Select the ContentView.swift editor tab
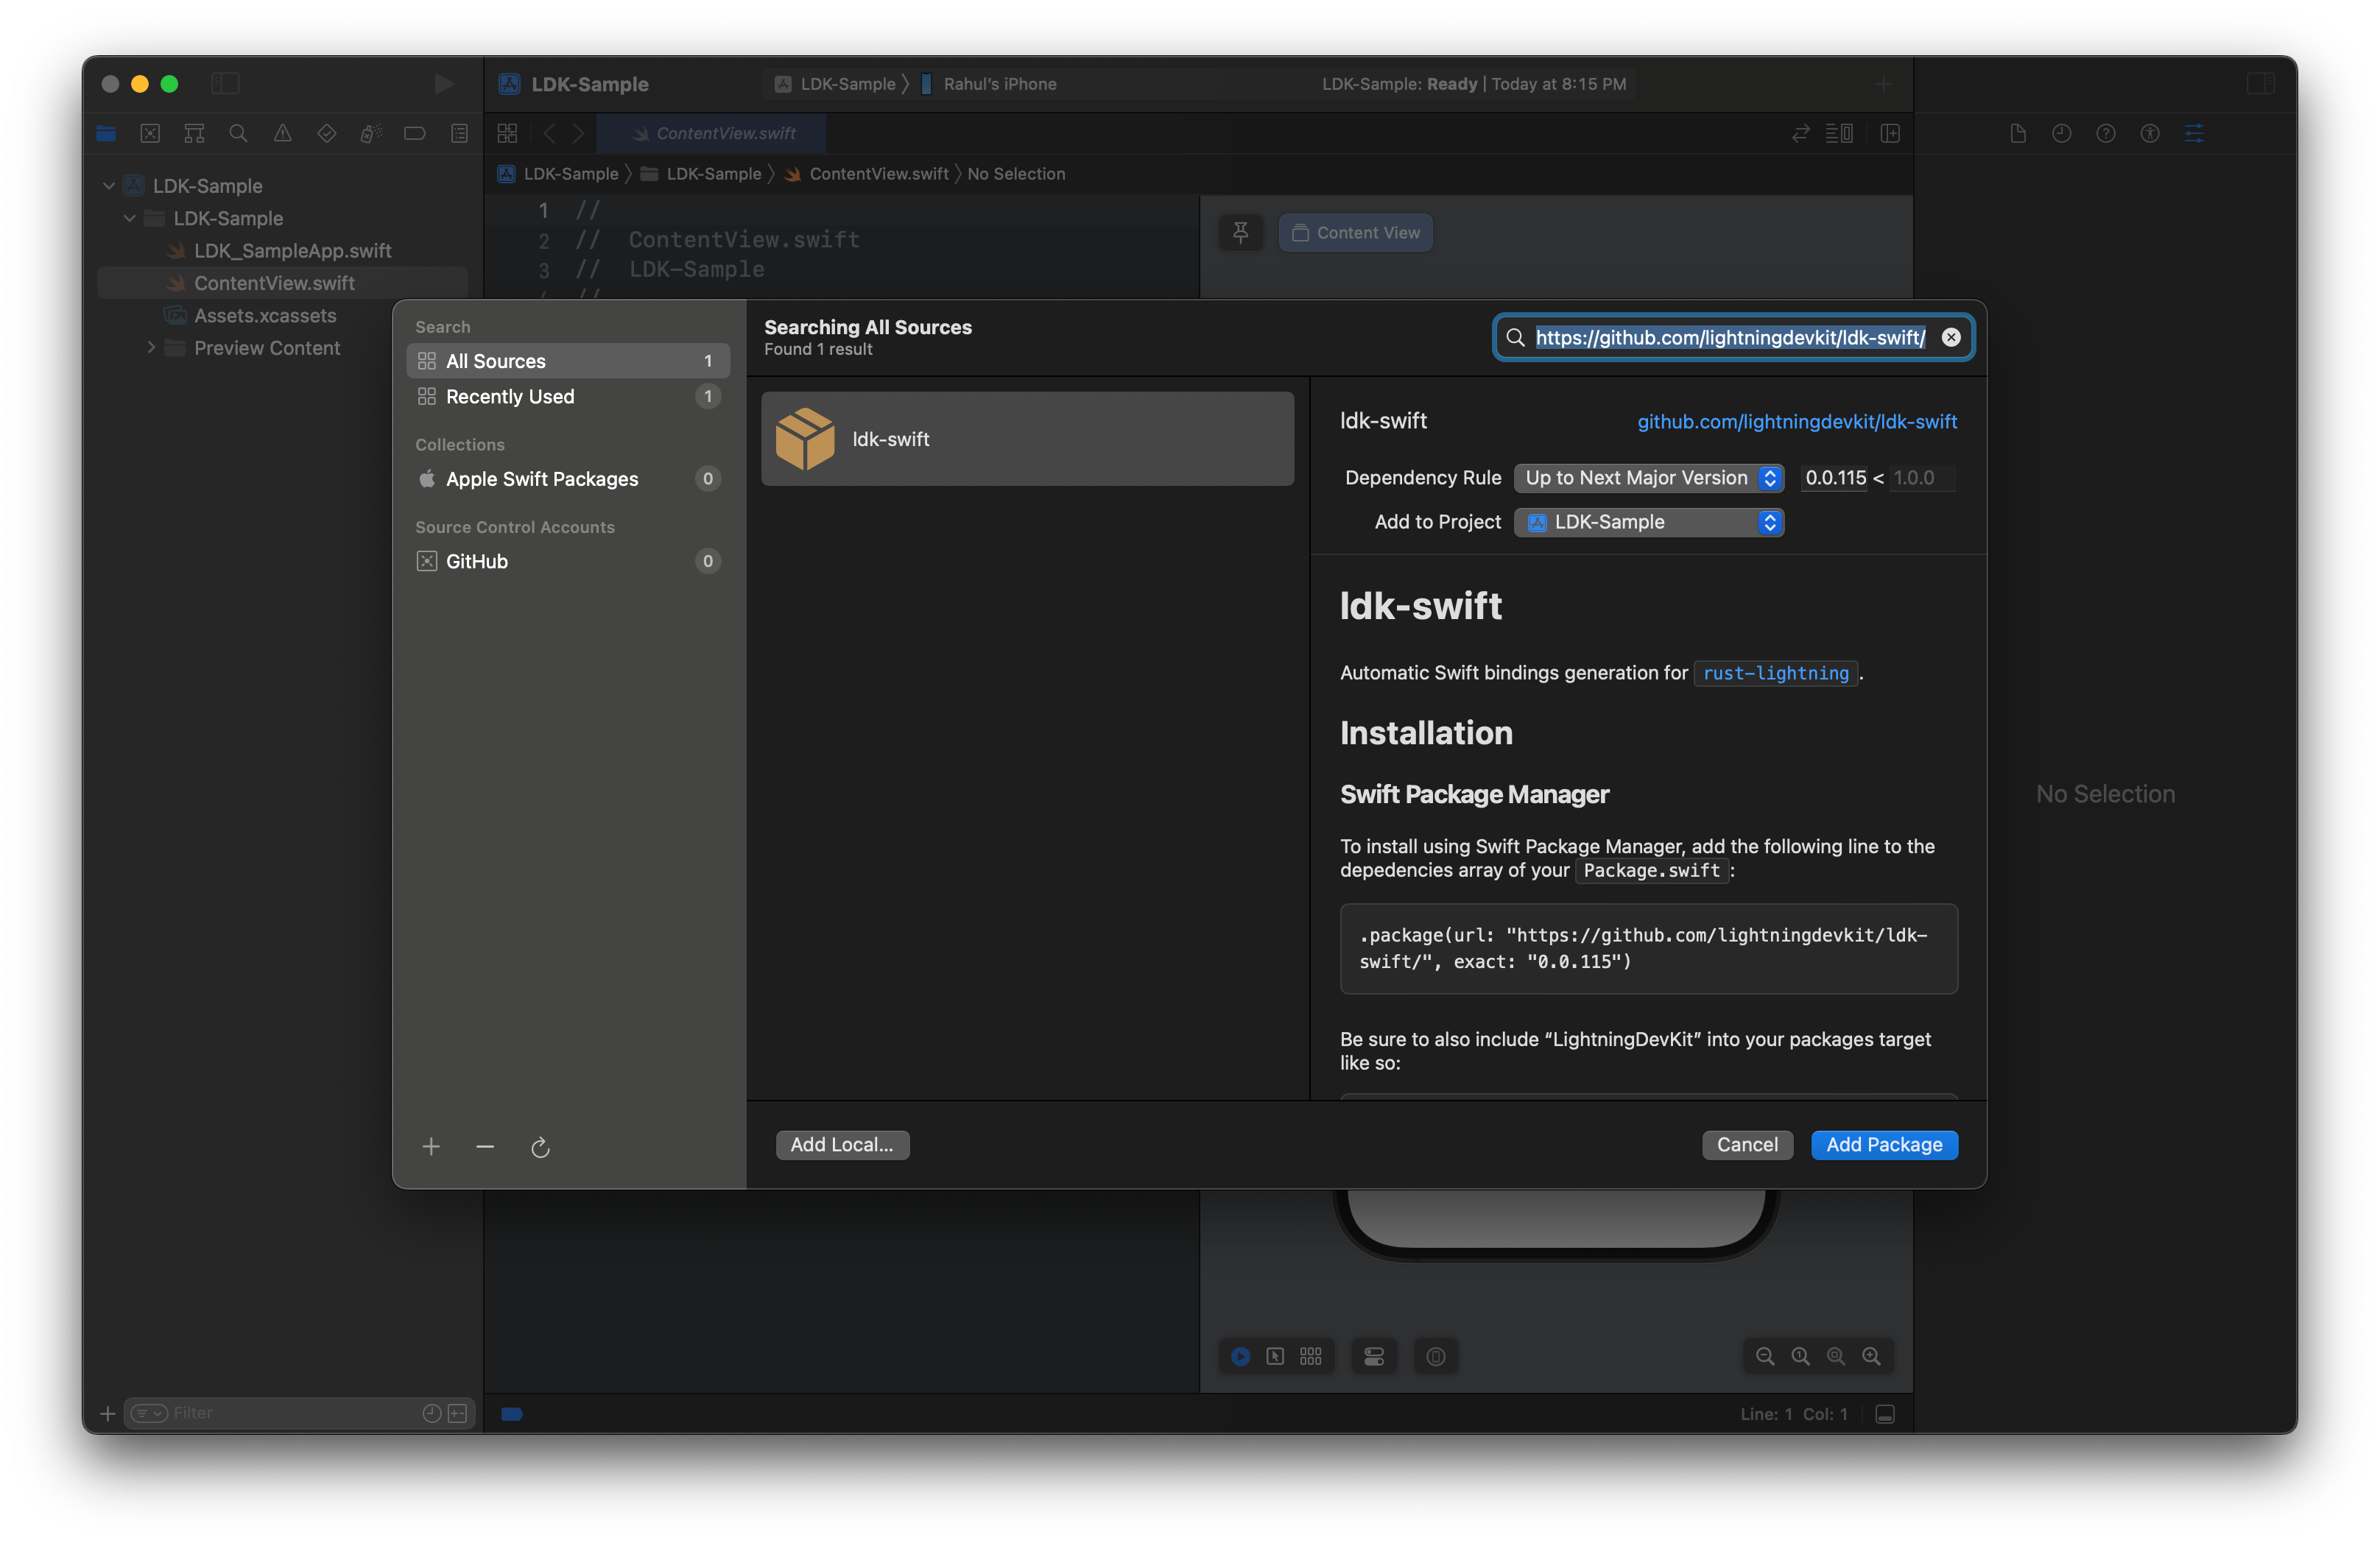2380x1543 pixels. click(x=712, y=133)
